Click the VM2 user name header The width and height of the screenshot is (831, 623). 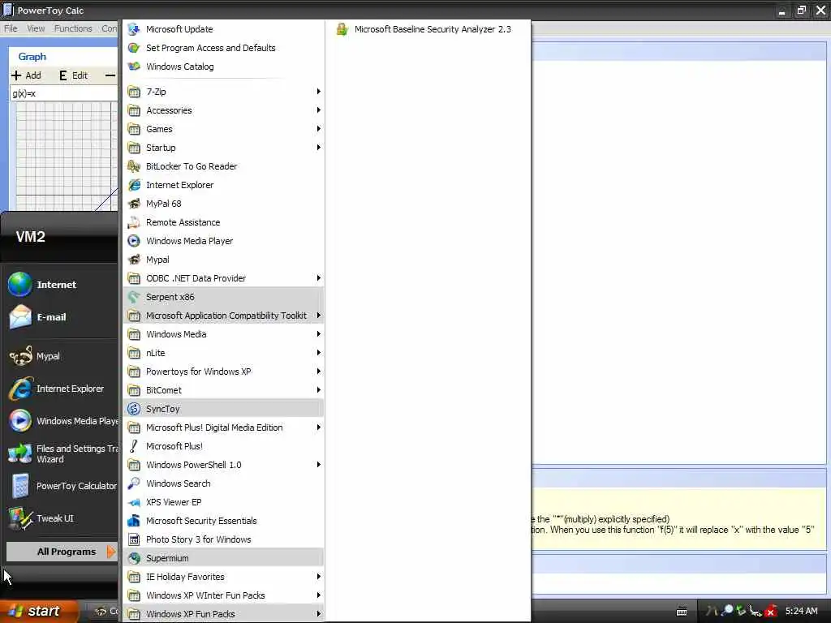(x=30, y=236)
